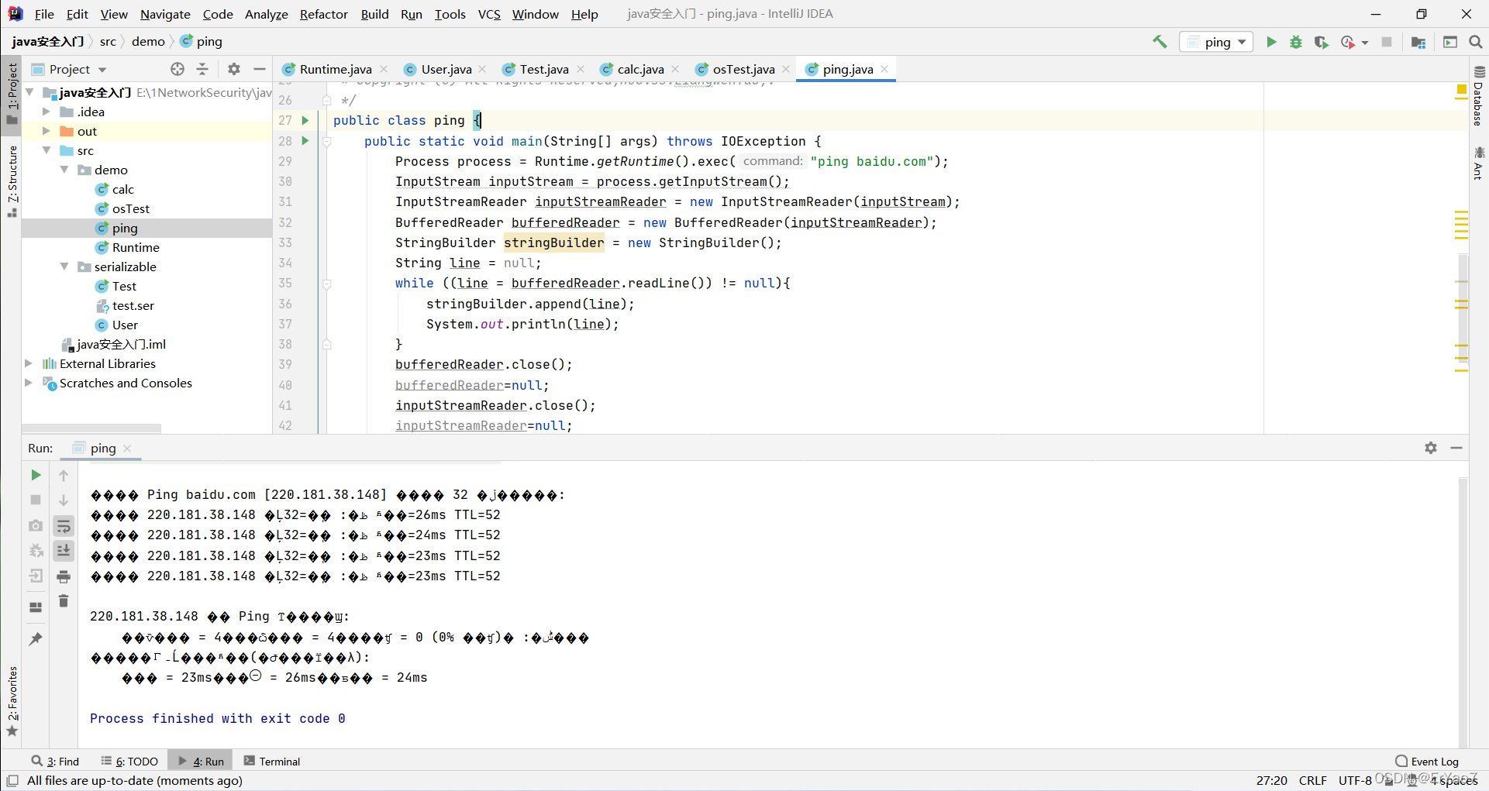Screen dimensions: 1489x791
Task: Expand the External Libraries node
Action: click(x=28, y=363)
